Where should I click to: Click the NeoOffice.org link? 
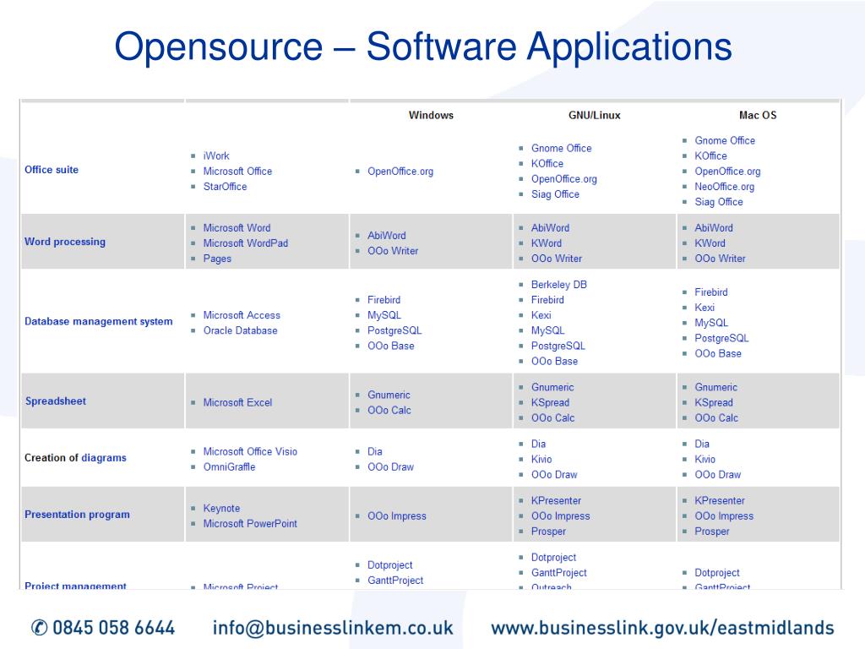pyautogui.click(x=724, y=187)
